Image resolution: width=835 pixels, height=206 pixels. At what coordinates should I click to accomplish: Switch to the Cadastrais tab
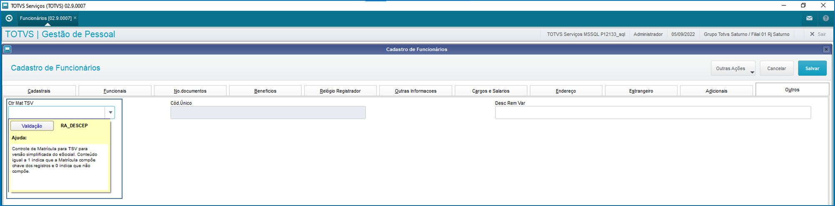tap(39, 91)
